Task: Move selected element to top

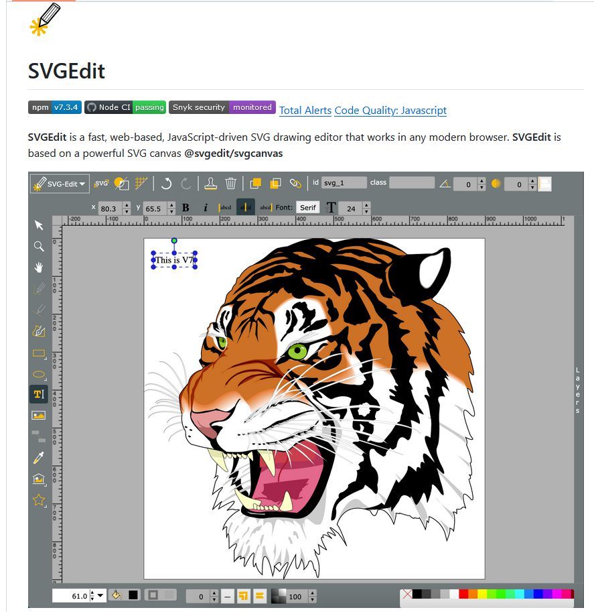Action: [x=255, y=184]
